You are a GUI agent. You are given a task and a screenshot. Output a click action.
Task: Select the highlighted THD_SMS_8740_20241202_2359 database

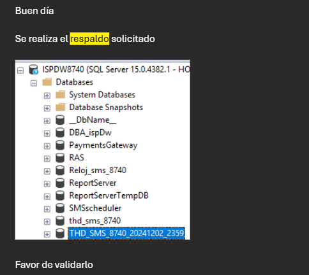point(126,234)
